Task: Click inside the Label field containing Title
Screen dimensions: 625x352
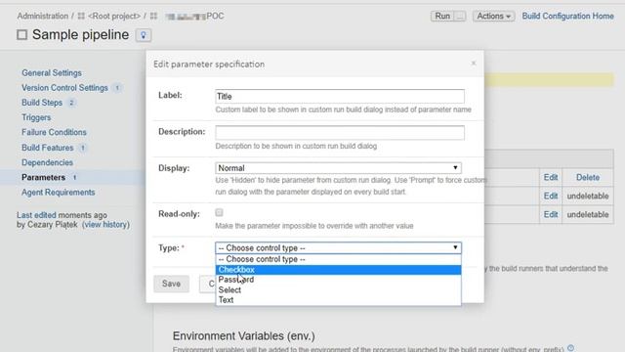Action: click(340, 96)
